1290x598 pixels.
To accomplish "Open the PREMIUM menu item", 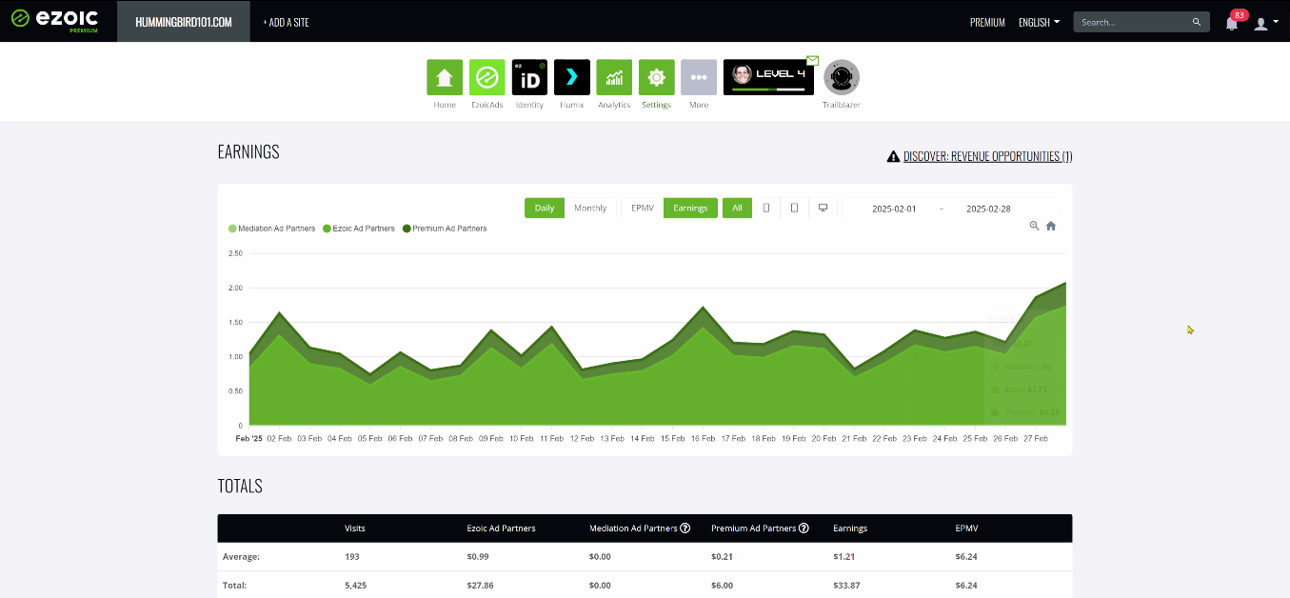I will (x=987, y=22).
